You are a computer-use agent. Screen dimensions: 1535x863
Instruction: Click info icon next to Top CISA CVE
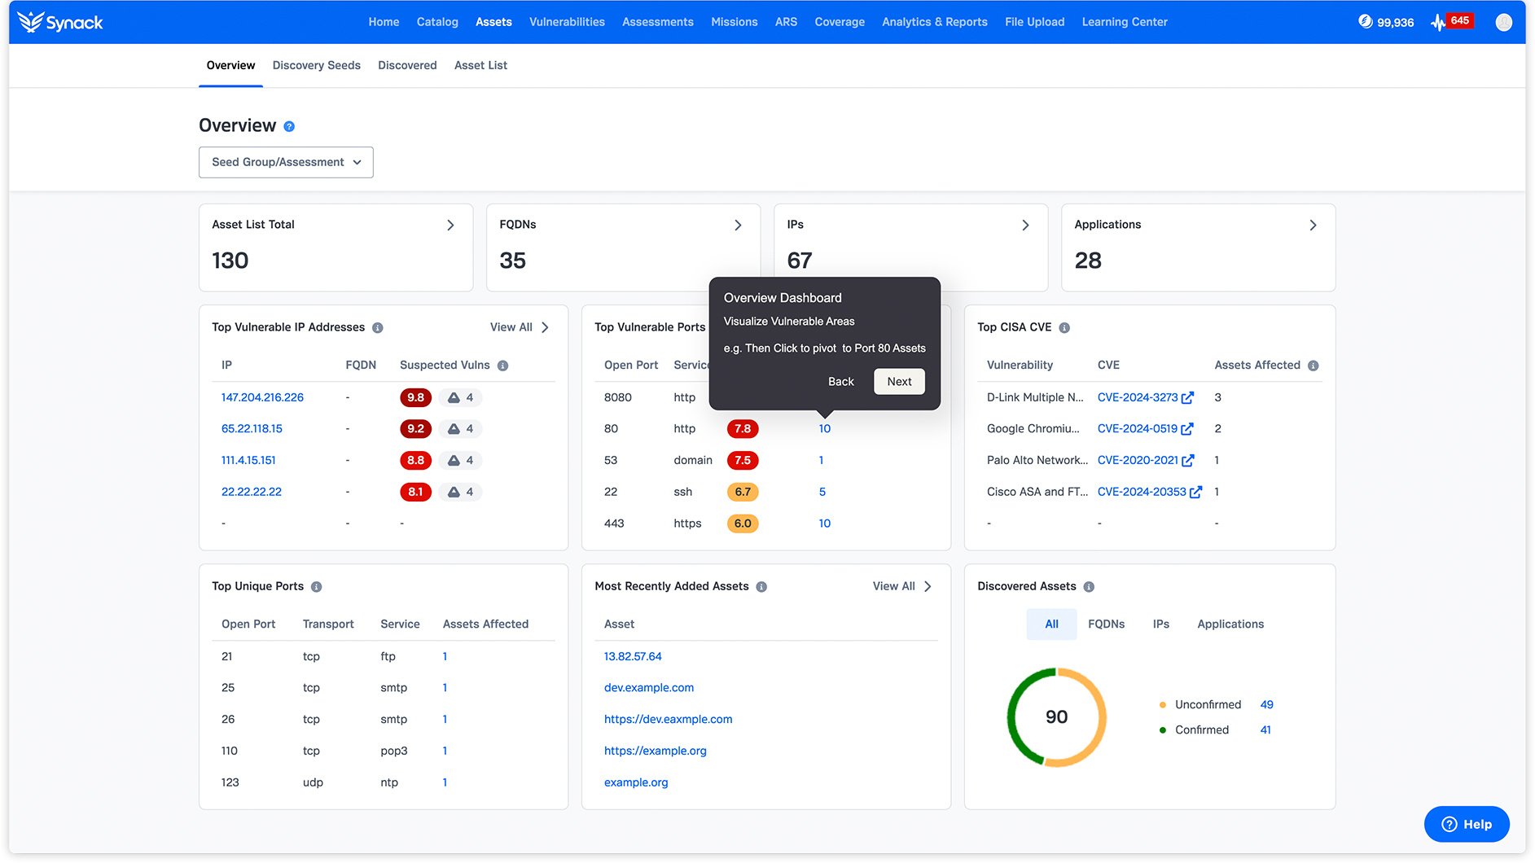pyautogui.click(x=1064, y=327)
